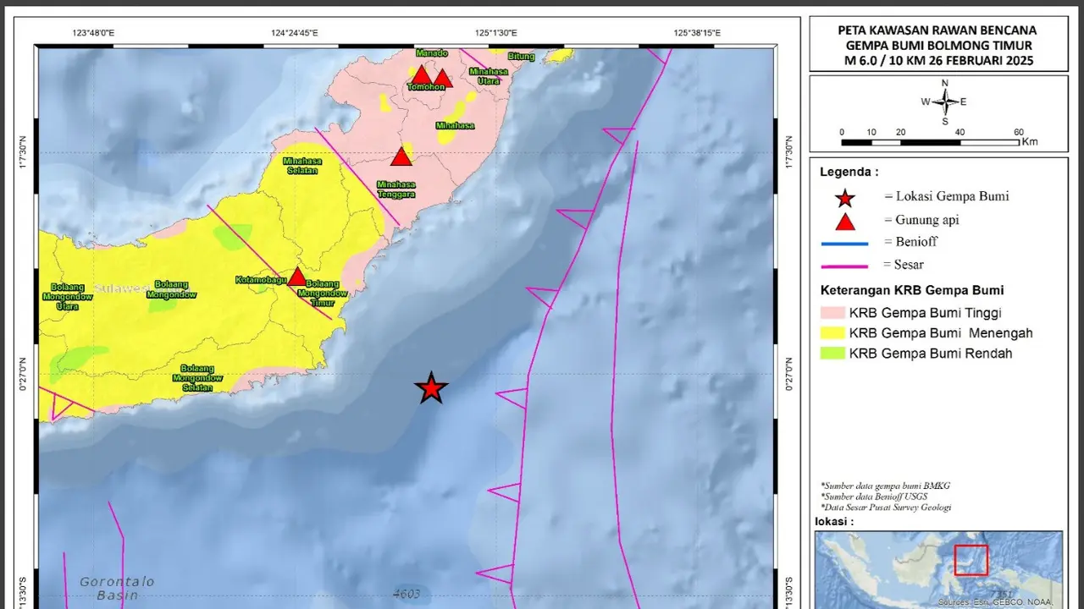Click the 'lokasi :' label above the inset map

834,521
